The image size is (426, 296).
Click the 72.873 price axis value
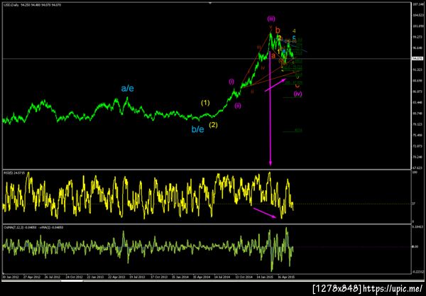click(x=417, y=146)
